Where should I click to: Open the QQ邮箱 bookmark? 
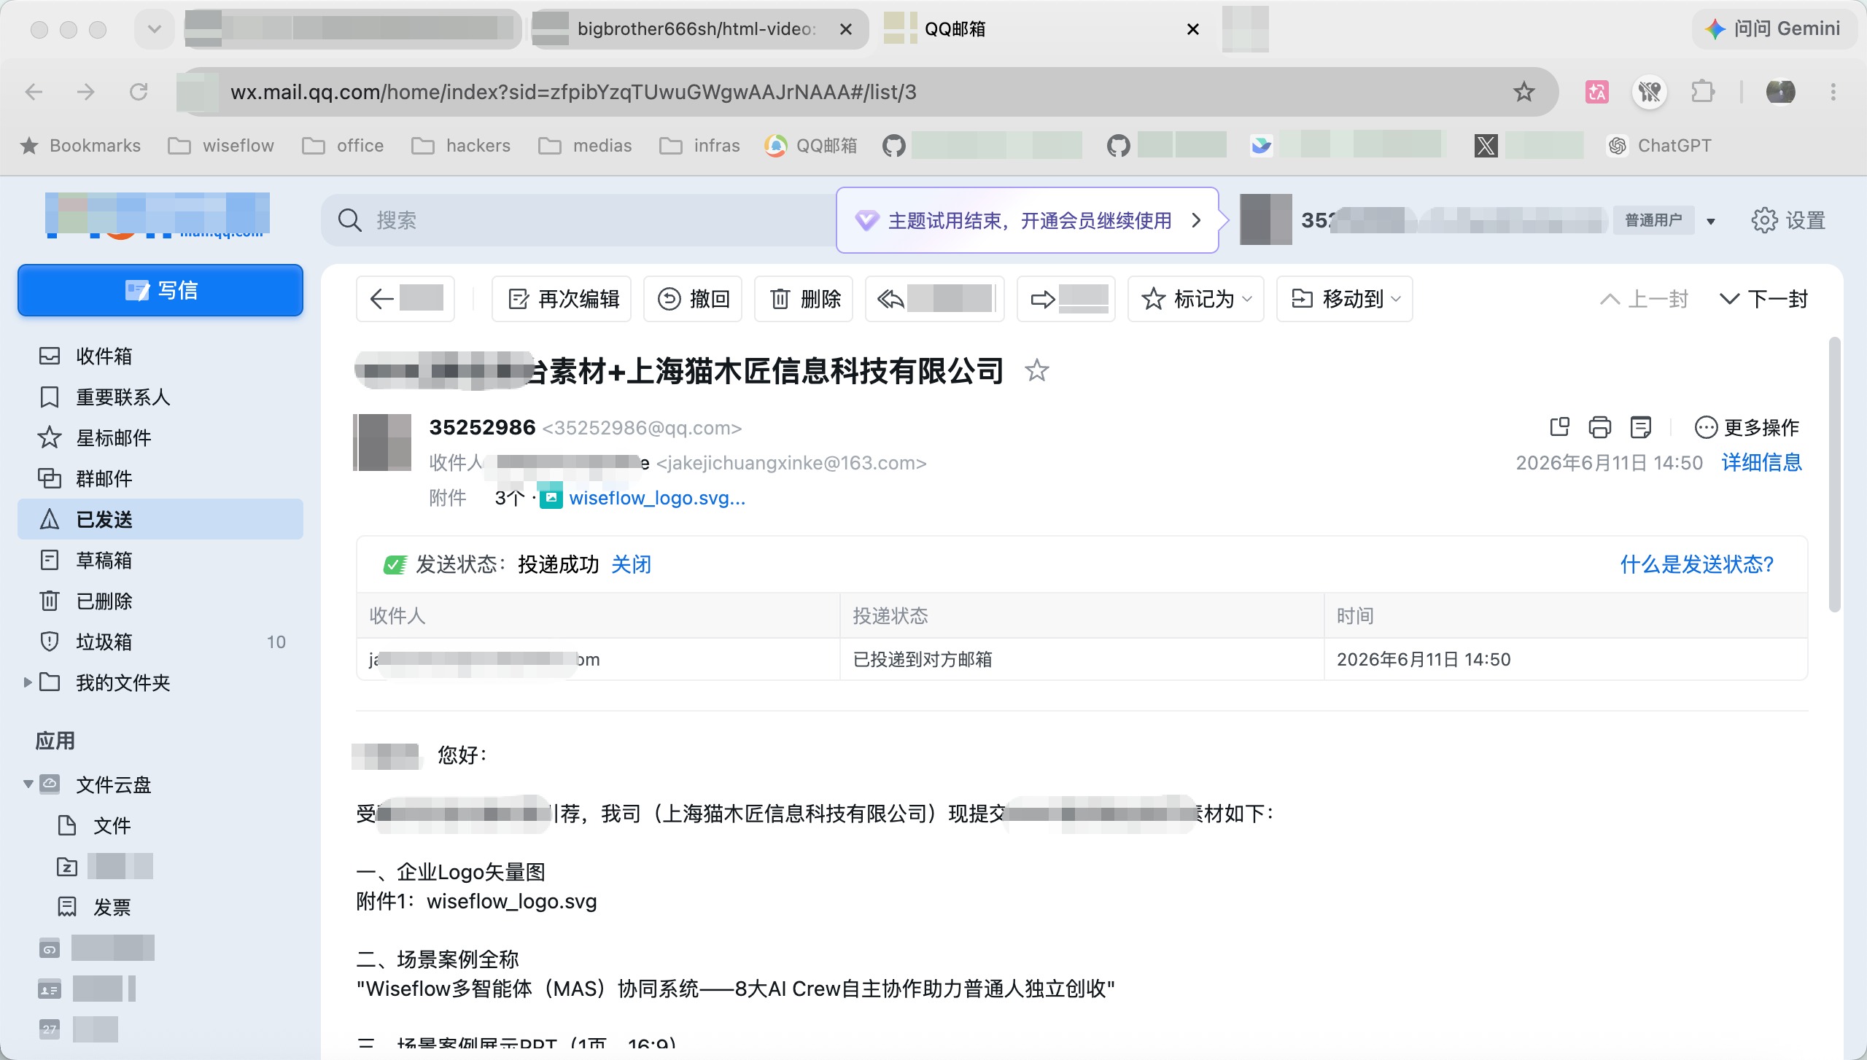811,146
